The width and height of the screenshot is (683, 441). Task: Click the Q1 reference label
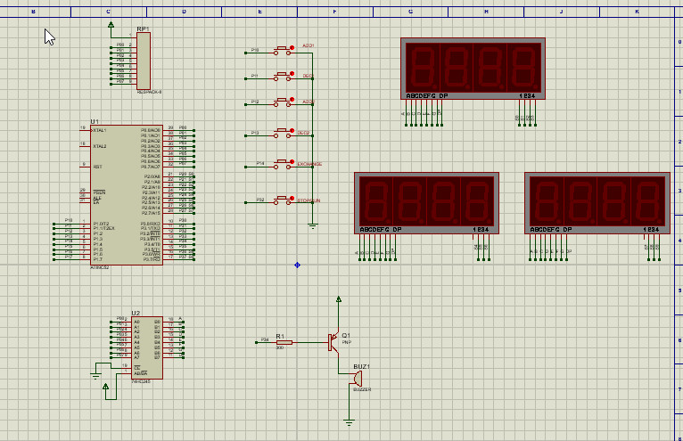click(346, 336)
